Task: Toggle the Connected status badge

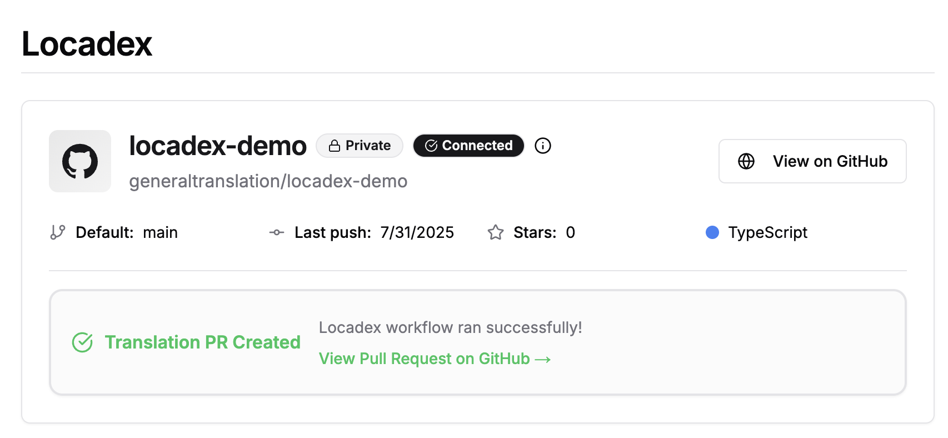Action: click(468, 145)
